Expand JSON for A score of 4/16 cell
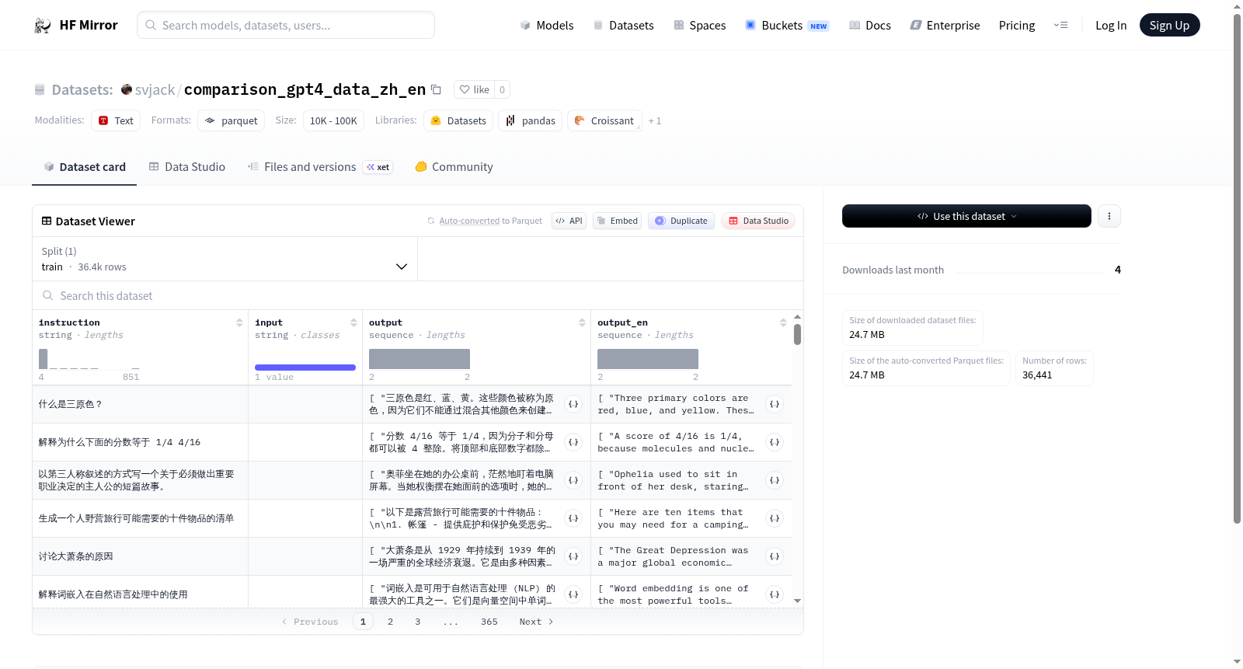Viewport: 1243px width, 669px height. 775,442
